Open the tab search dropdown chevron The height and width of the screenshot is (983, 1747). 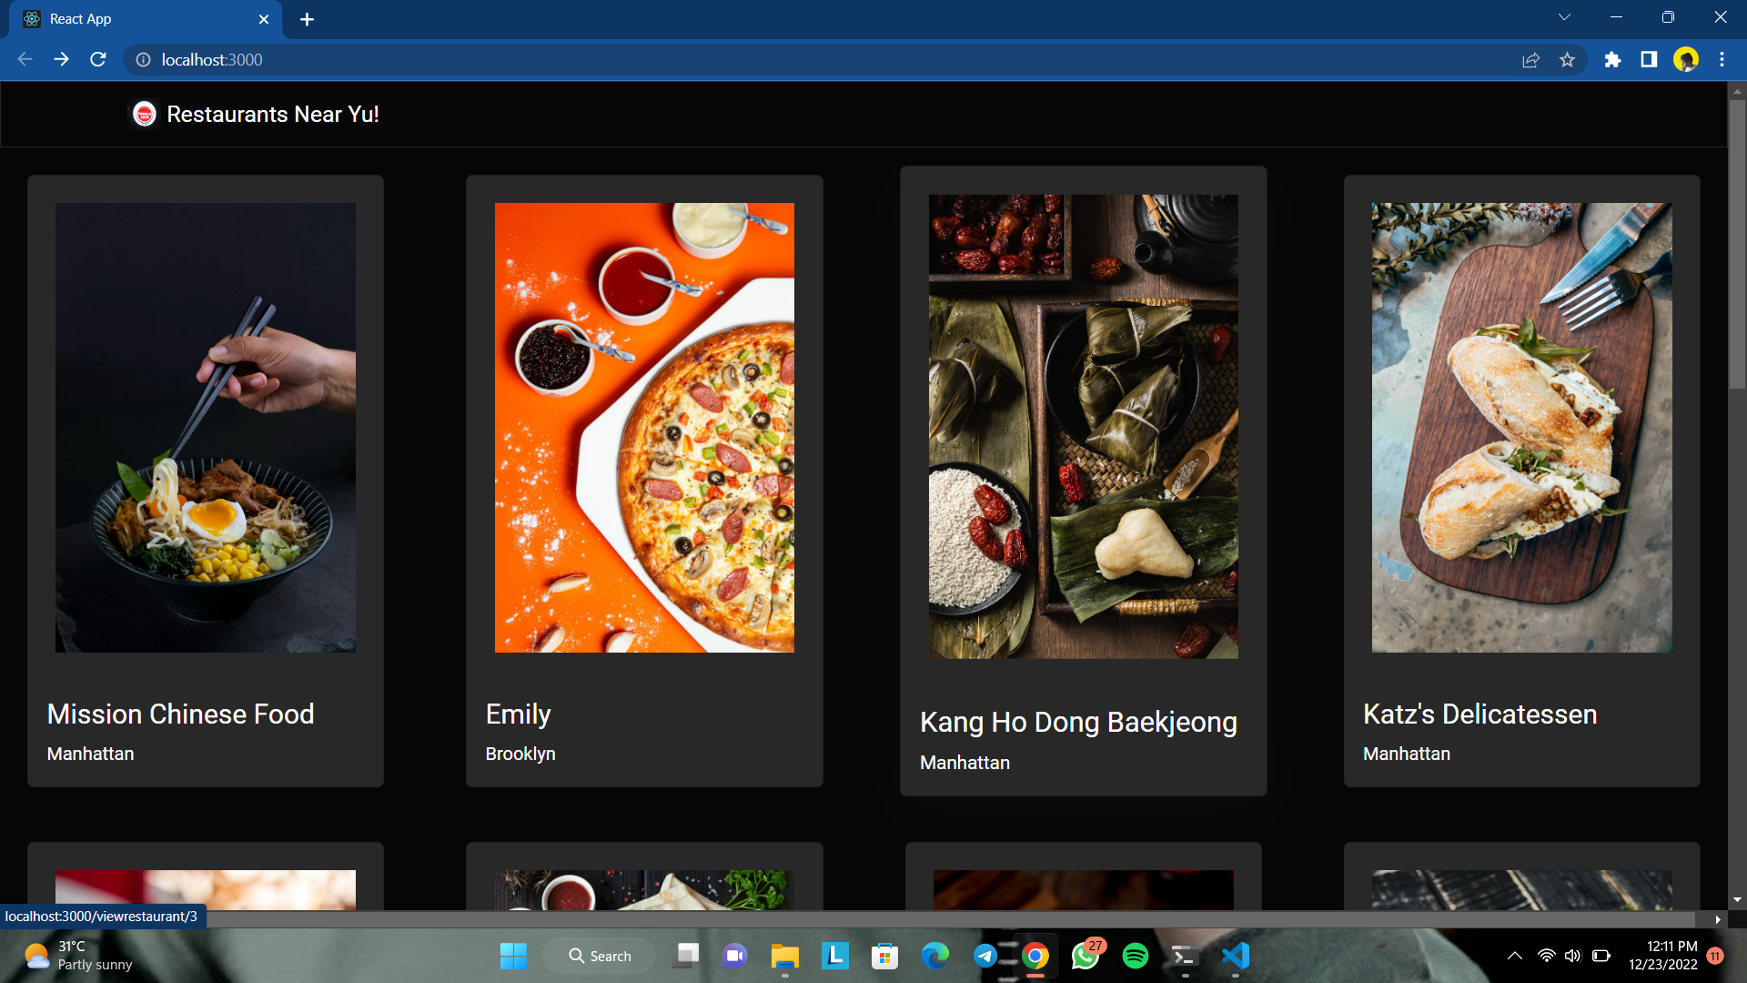[1564, 16]
